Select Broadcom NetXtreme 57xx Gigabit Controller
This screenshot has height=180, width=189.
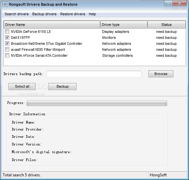tap(47, 44)
